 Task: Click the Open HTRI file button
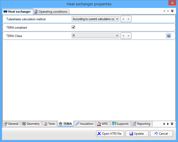pyautogui.click(x=110, y=134)
